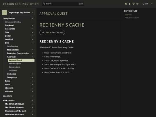Click text 'When the PC finds a Red Jenny Cache'
This screenshot has height=117, width=156.
pos(57,48)
